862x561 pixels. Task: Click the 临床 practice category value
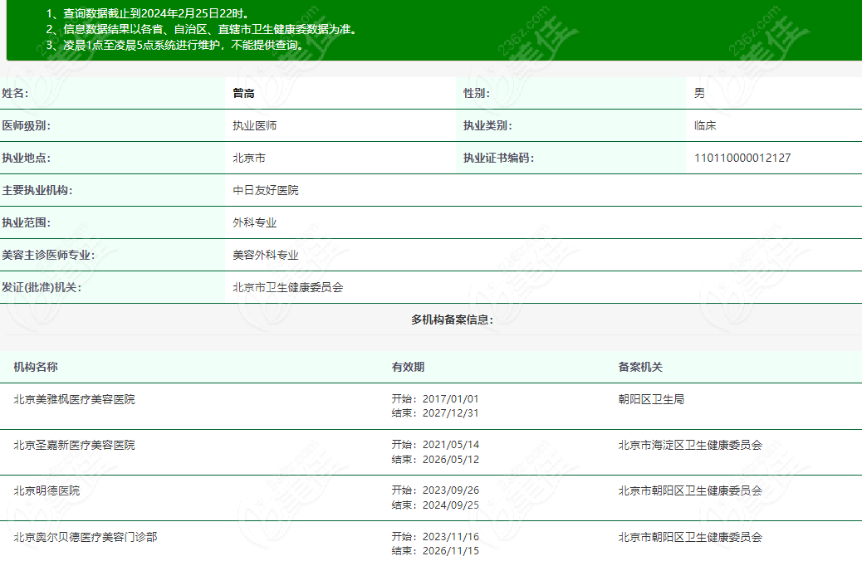pos(704,126)
